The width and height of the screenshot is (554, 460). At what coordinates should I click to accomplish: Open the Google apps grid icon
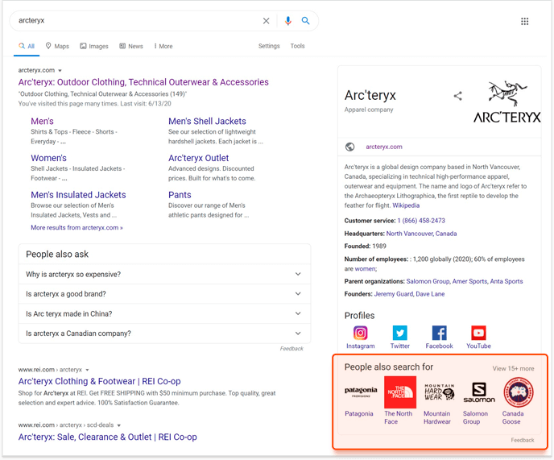[x=525, y=21]
